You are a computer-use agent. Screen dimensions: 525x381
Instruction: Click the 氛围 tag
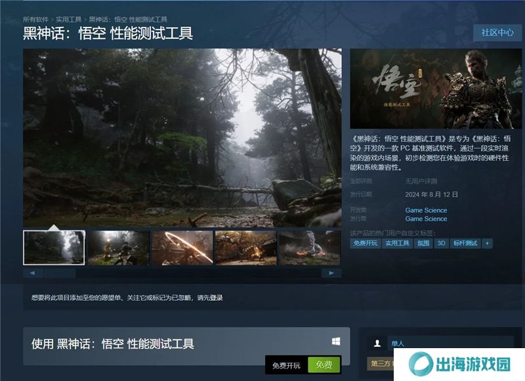423,243
